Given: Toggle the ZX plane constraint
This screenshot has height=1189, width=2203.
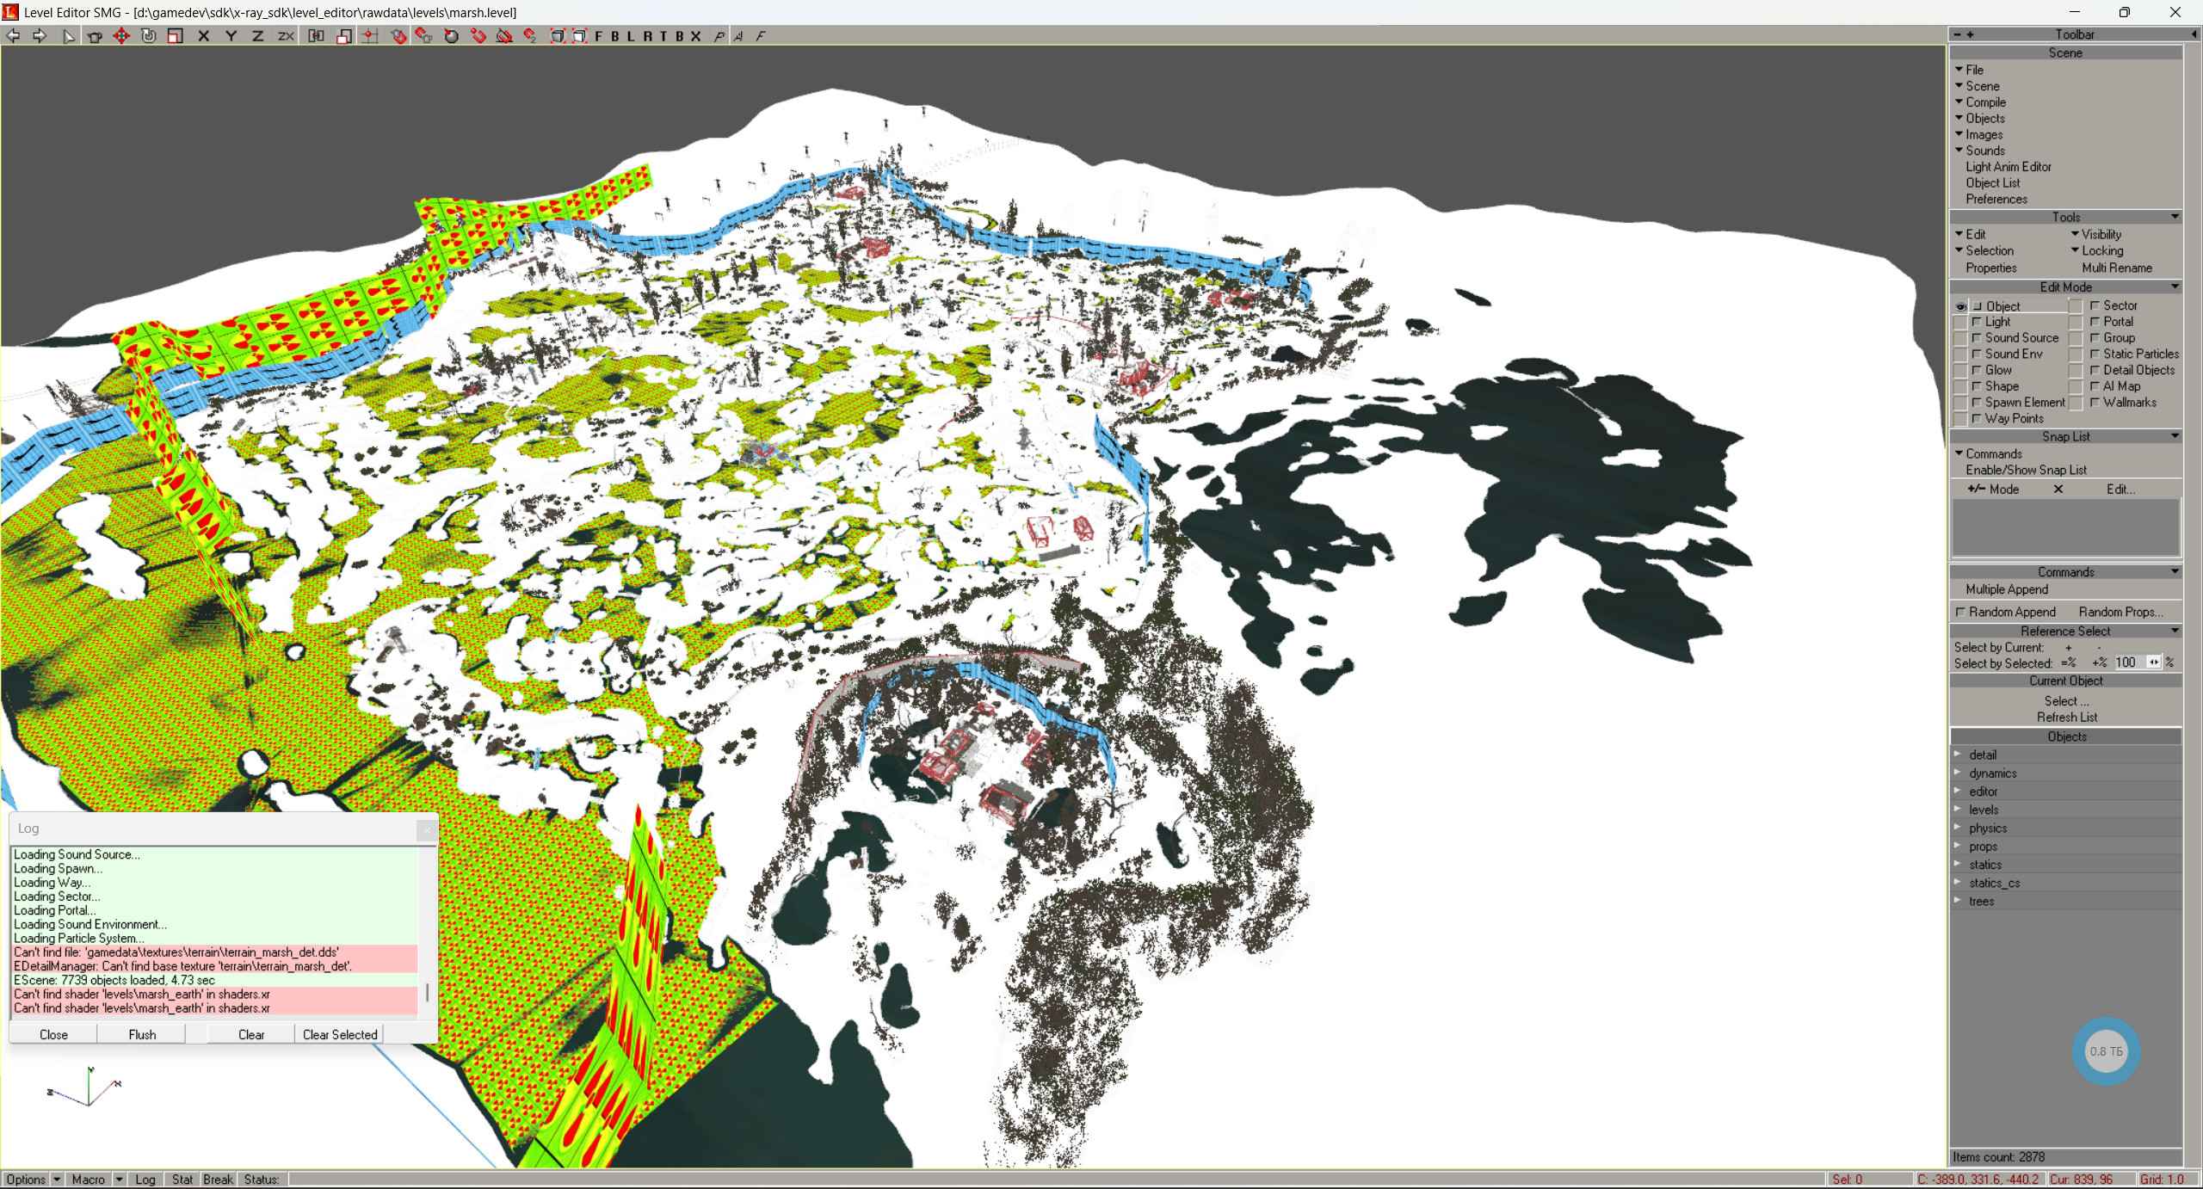Looking at the screenshot, I should pyautogui.click(x=286, y=36).
